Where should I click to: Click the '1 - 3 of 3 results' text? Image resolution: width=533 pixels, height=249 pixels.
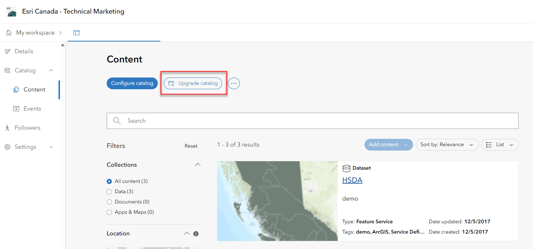point(238,145)
